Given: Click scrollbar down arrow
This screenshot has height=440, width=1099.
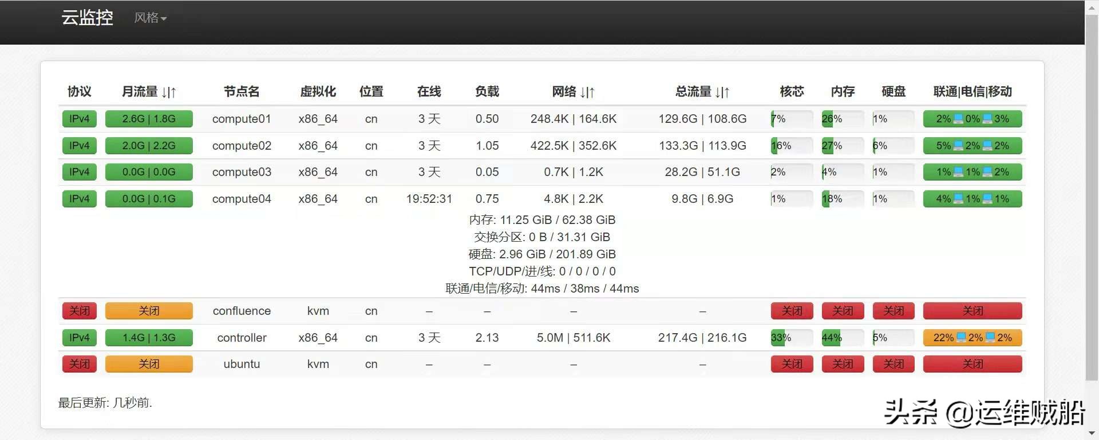Looking at the screenshot, I should click(1092, 434).
